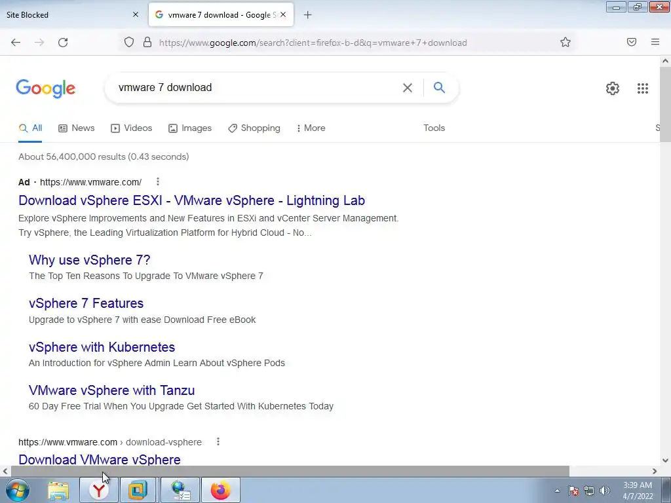
Task: Open the Windows Start menu
Action: (x=17, y=490)
